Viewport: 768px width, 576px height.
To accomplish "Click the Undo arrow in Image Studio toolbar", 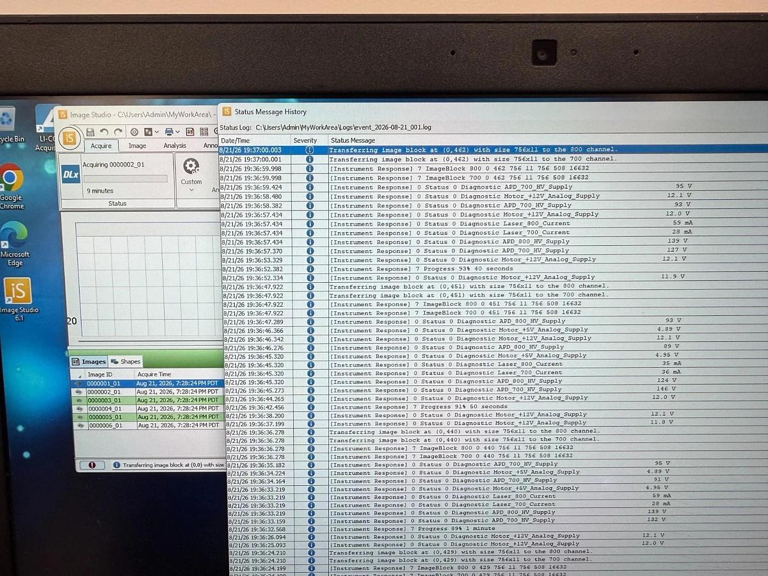I will [x=104, y=132].
